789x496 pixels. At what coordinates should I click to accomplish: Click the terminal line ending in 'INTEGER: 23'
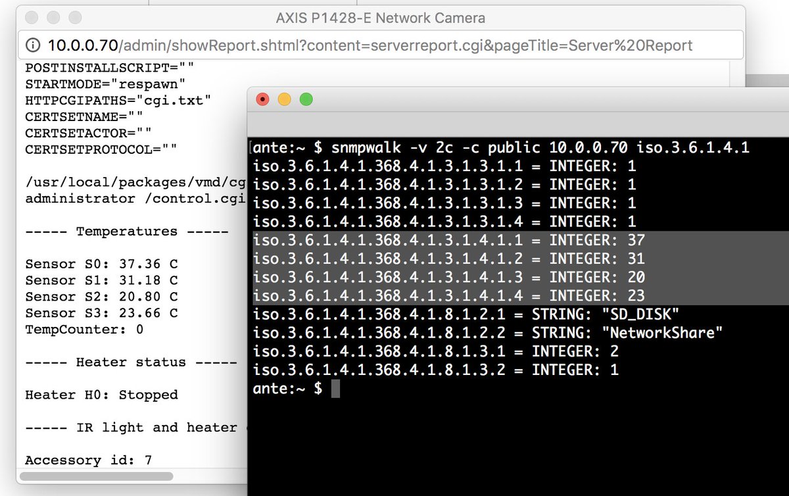(449, 295)
